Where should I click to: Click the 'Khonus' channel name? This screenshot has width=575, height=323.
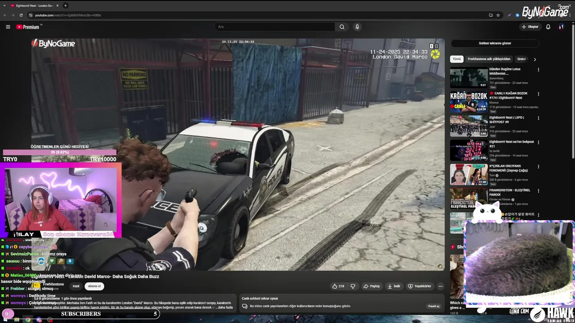494,102
